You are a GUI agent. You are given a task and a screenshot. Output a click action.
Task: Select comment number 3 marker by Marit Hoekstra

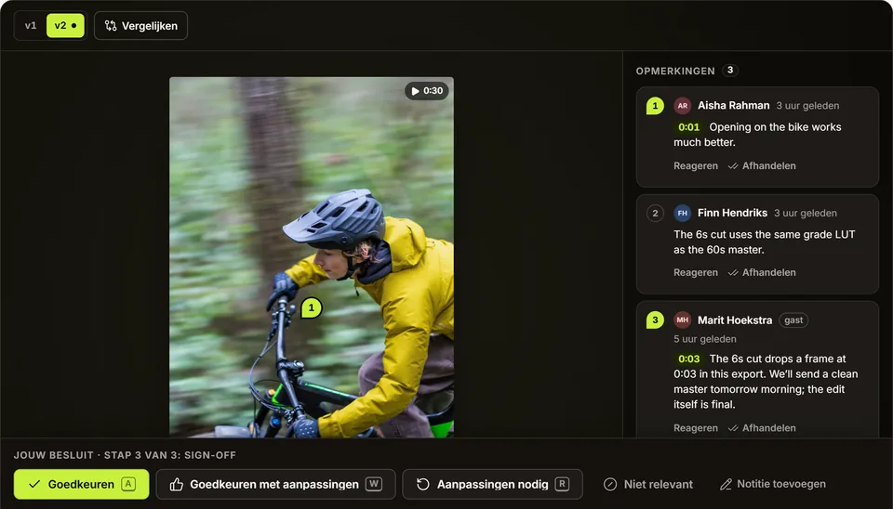coord(655,320)
